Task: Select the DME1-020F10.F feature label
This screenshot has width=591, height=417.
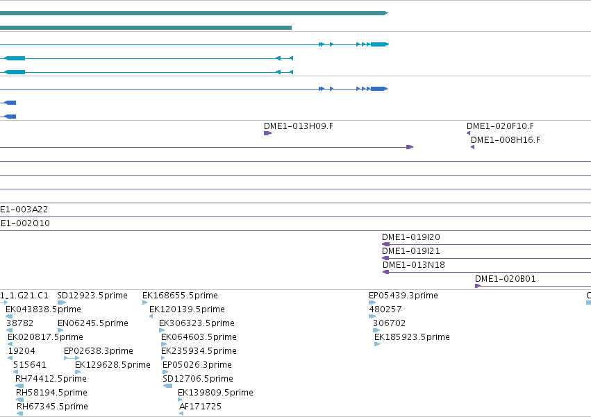Action: [500, 126]
